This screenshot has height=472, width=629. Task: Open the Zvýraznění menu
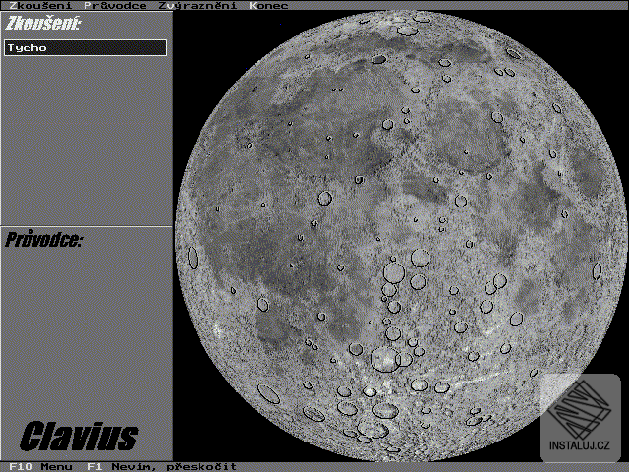tap(198, 5)
